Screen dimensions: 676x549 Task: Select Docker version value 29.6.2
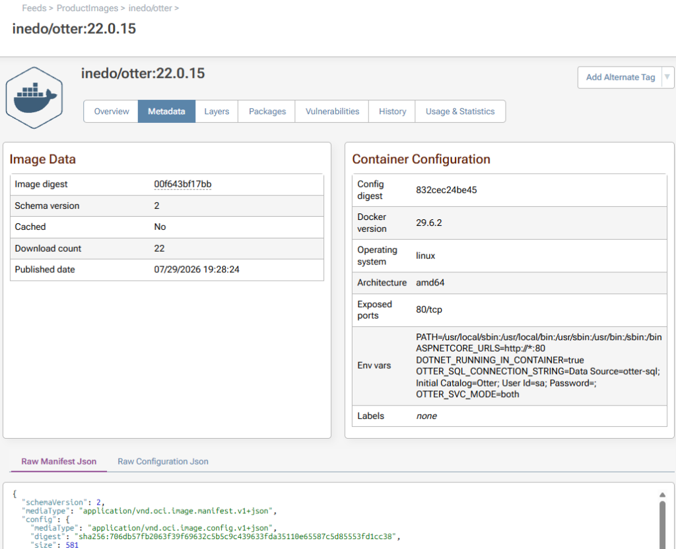428,223
